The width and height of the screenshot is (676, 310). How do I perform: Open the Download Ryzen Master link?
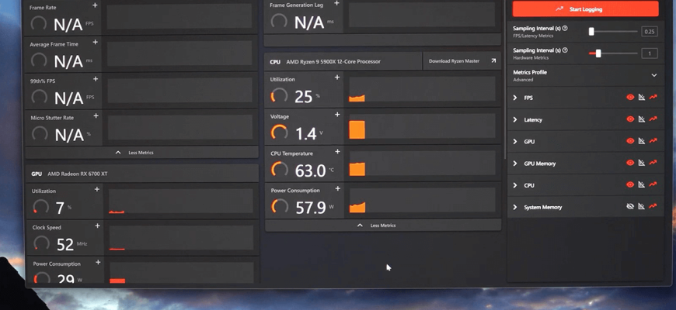point(462,61)
